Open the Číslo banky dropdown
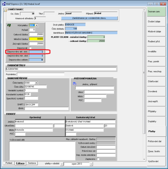Screen dimensions: 168x169 36,83
